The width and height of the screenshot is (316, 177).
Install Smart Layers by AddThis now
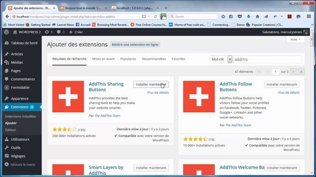tap(151, 168)
